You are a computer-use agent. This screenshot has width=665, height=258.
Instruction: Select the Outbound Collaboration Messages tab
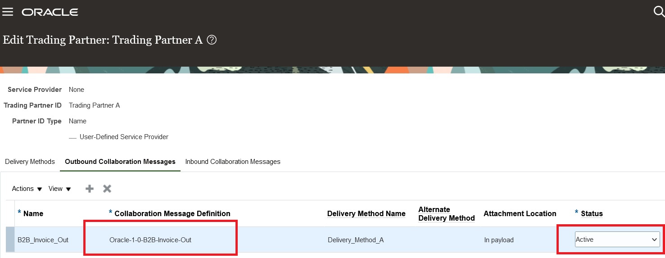(x=120, y=162)
